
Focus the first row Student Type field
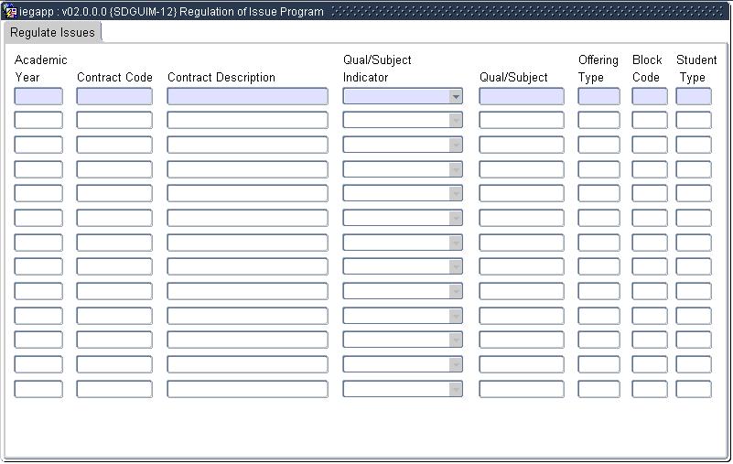click(x=694, y=96)
